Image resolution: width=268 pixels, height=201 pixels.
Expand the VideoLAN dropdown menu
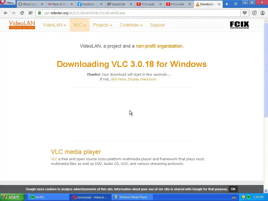tap(54, 25)
